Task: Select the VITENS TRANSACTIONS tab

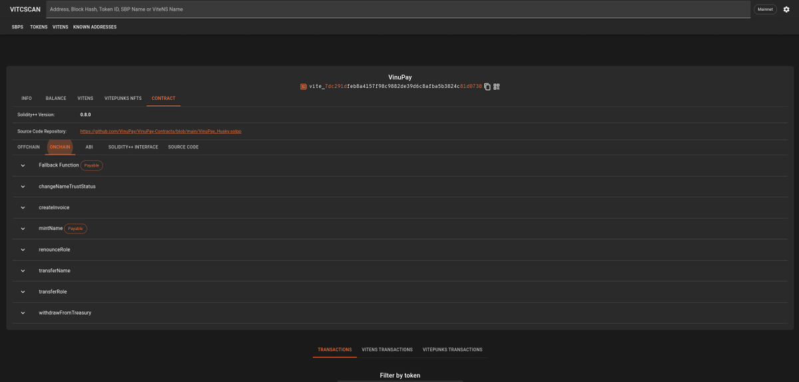Action: (387, 349)
